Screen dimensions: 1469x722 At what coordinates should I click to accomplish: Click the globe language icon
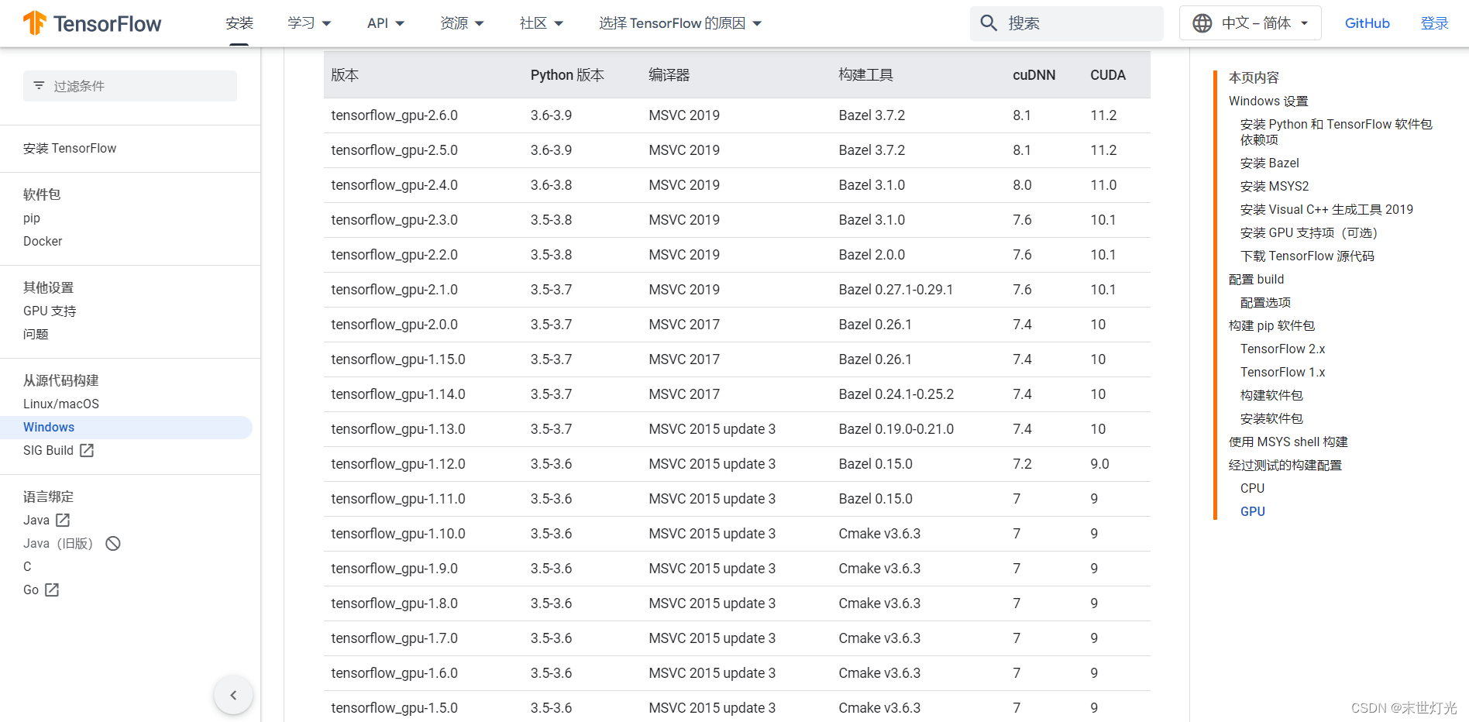tap(1202, 23)
